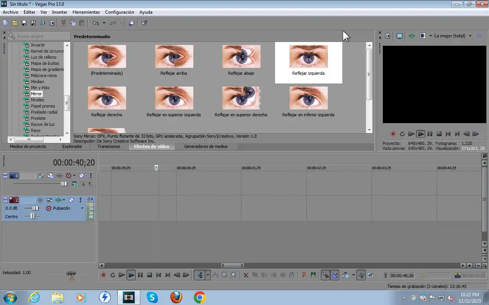Open the Archivo menu
The image size is (489, 305).
click(11, 12)
